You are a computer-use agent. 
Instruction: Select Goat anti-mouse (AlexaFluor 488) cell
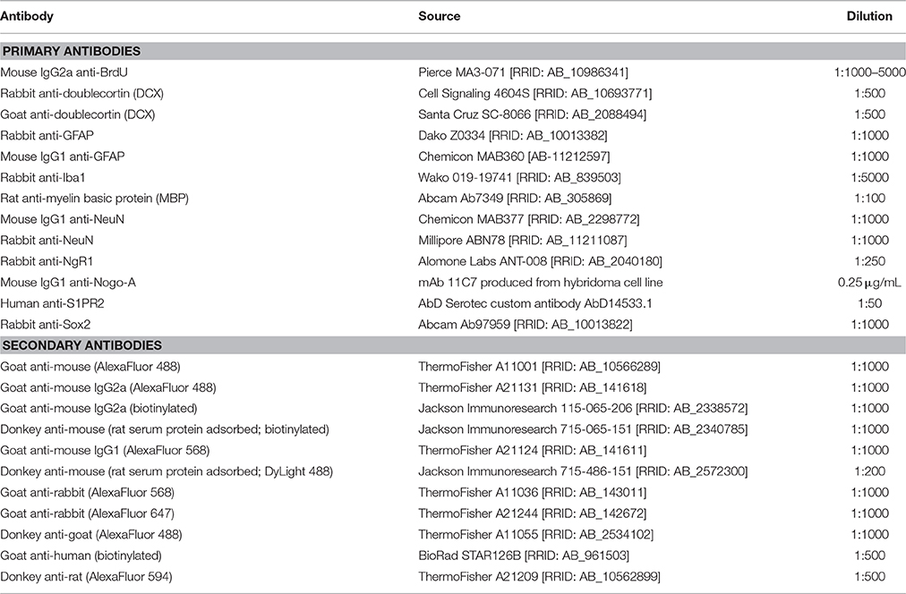tap(90, 367)
